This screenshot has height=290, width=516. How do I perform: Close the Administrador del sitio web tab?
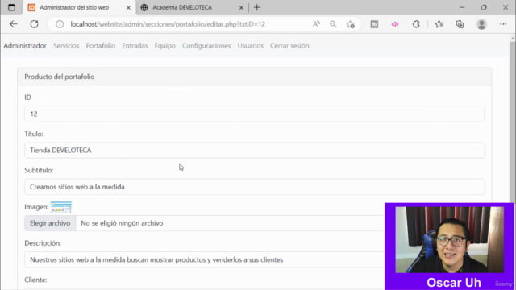point(128,7)
